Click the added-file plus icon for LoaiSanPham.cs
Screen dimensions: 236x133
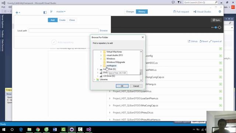point(221,98)
